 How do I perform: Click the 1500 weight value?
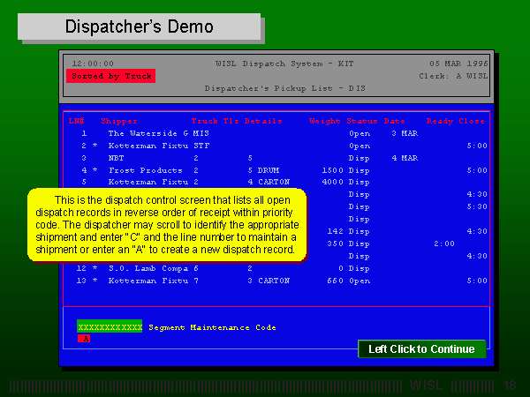tap(333, 170)
